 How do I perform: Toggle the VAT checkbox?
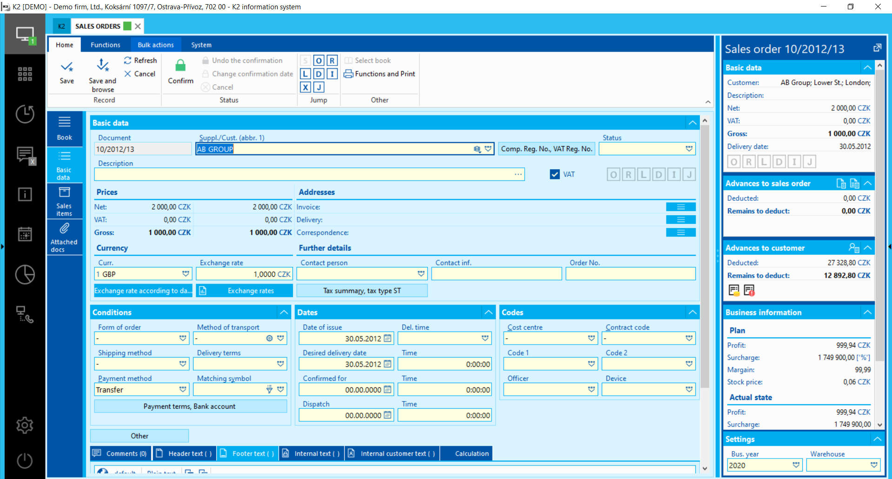coord(554,174)
